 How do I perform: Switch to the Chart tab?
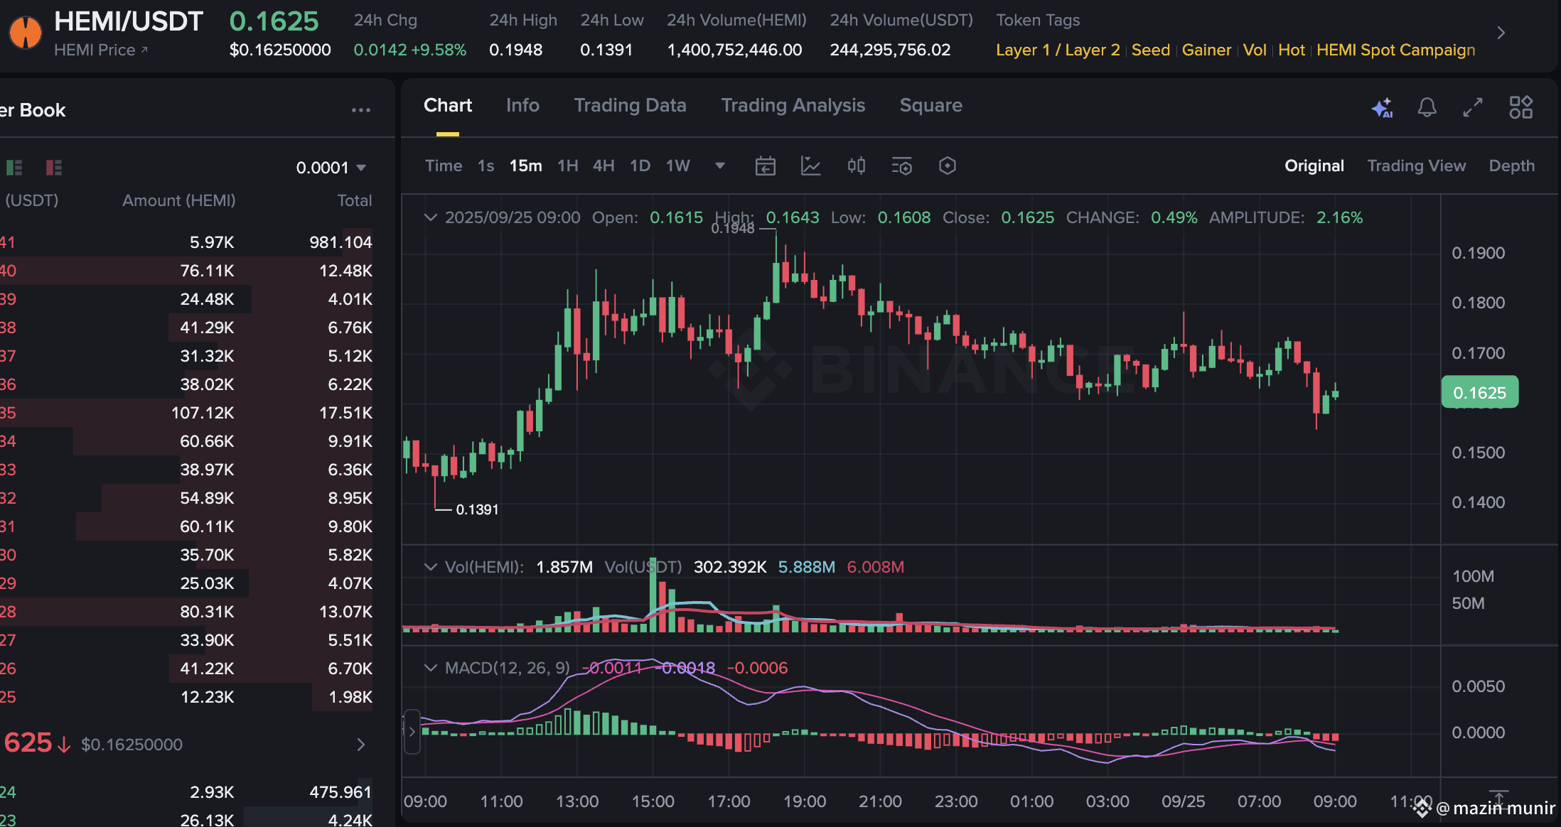point(448,105)
